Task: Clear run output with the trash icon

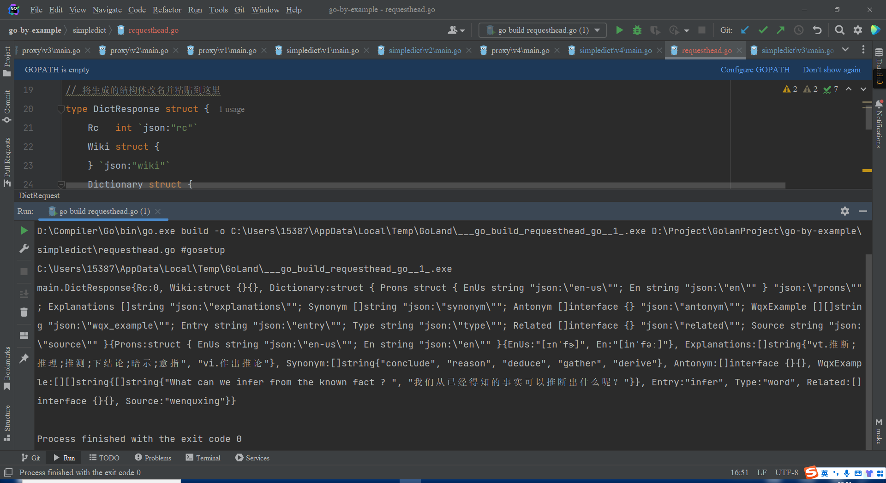Action: [x=24, y=312]
